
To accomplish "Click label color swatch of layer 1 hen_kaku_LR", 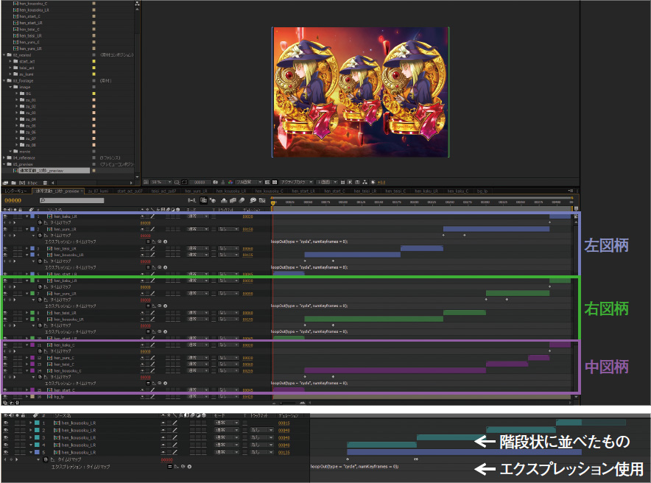I will tap(32, 216).
